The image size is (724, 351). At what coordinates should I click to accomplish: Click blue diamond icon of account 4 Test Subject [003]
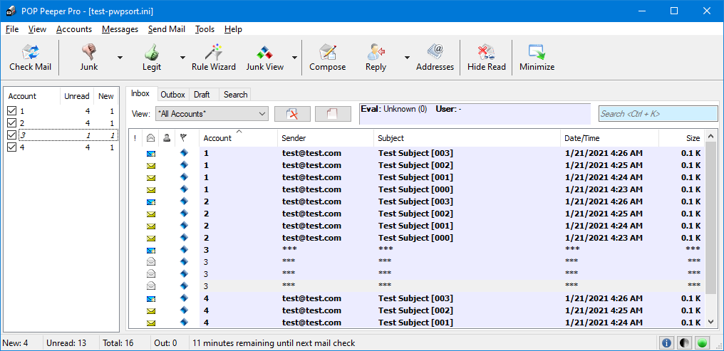click(185, 298)
